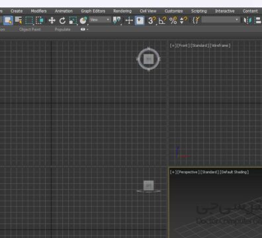Toggle Percent Snap

173,20
